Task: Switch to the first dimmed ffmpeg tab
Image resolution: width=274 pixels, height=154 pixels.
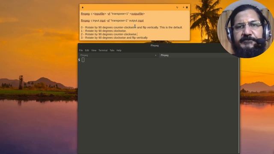Action: coord(119,55)
